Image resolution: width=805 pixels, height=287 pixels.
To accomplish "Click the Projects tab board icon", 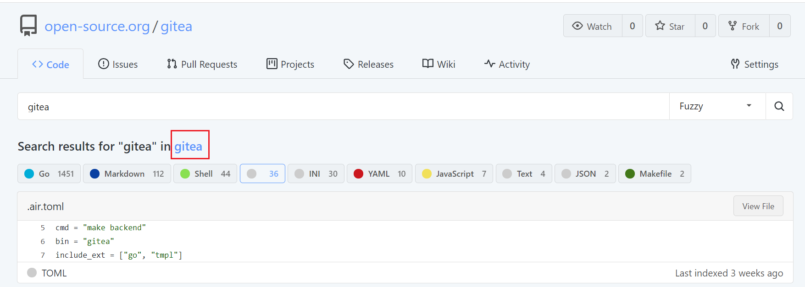I will (x=272, y=64).
